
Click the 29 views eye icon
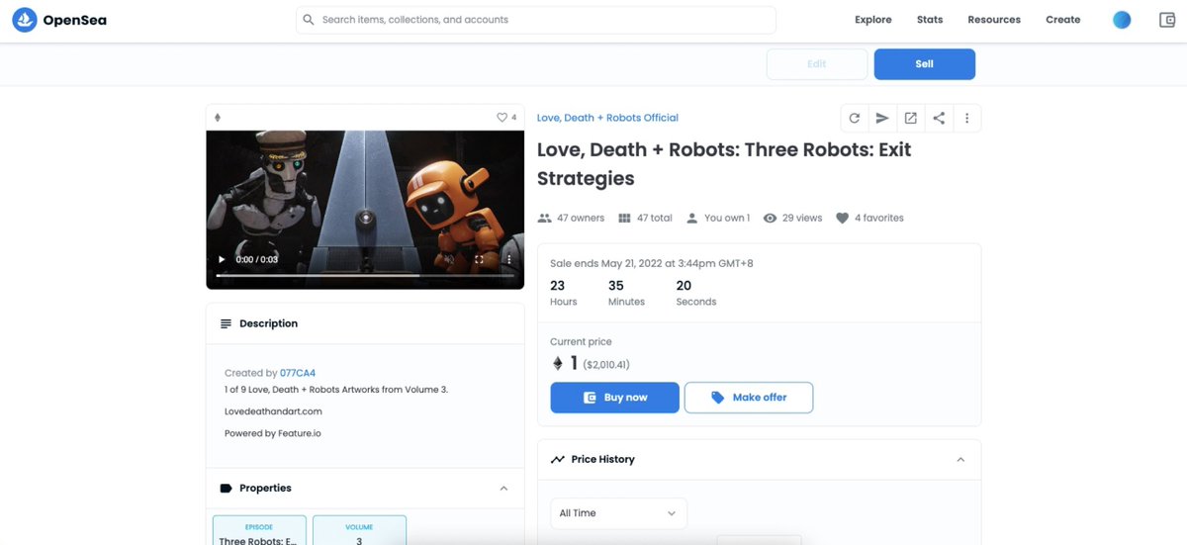[x=770, y=218]
